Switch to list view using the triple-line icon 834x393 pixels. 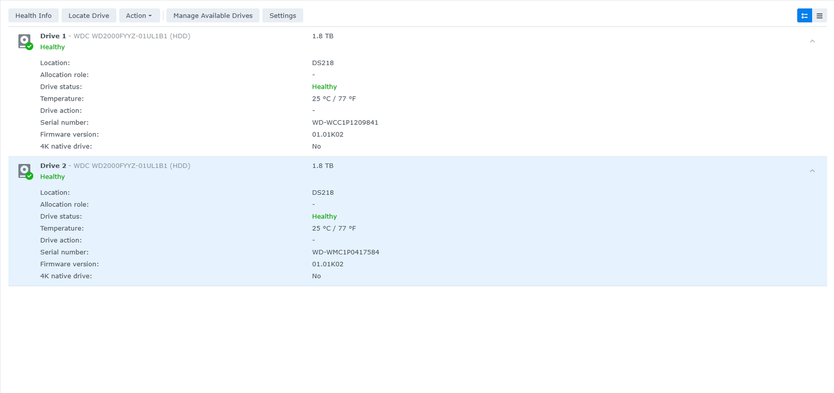click(819, 15)
